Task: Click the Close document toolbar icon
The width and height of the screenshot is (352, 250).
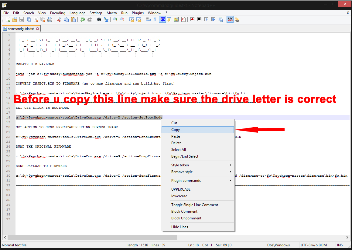Action: 36,19
